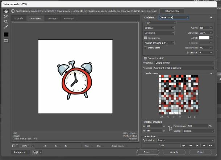Image resolution: width=221 pixels, height=160 pixels.
Task: Switch to the Originale tab
Action: pyautogui.click(x=18, y=18)
